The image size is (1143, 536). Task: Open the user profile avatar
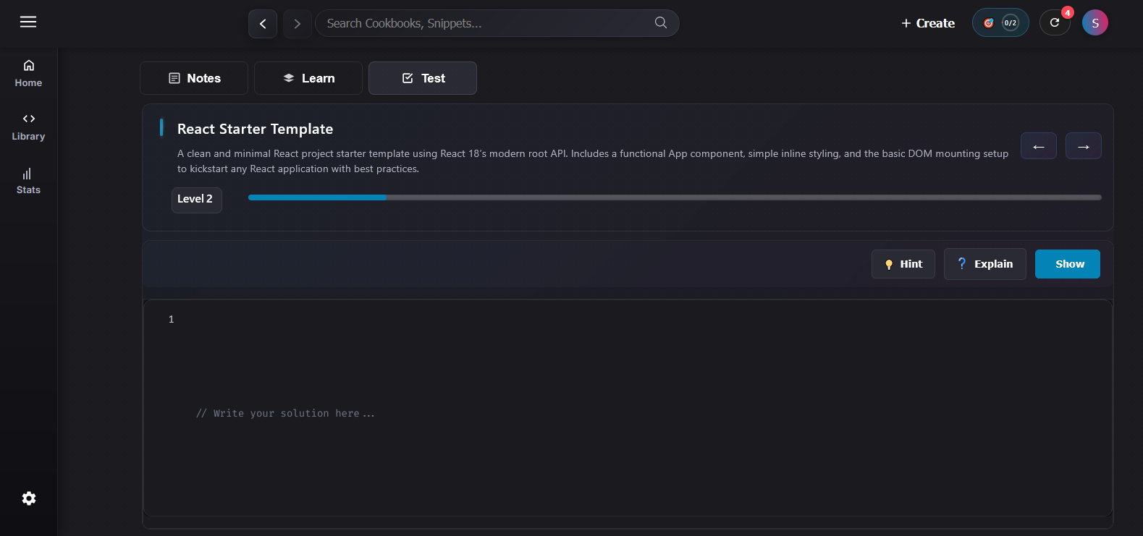pyautogui.click(x=1095, y=23)
